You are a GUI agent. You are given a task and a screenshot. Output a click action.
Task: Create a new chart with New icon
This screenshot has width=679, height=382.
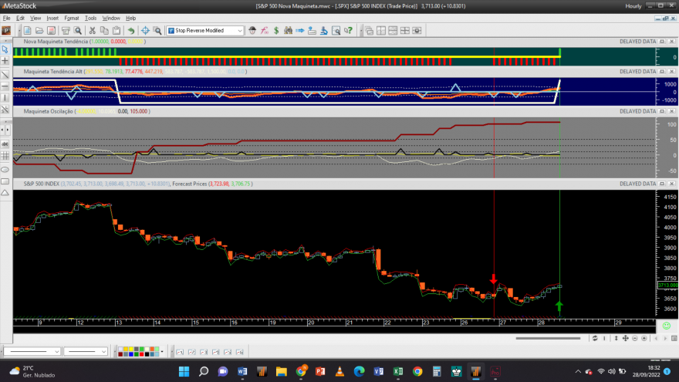click(x=27, y=30)
